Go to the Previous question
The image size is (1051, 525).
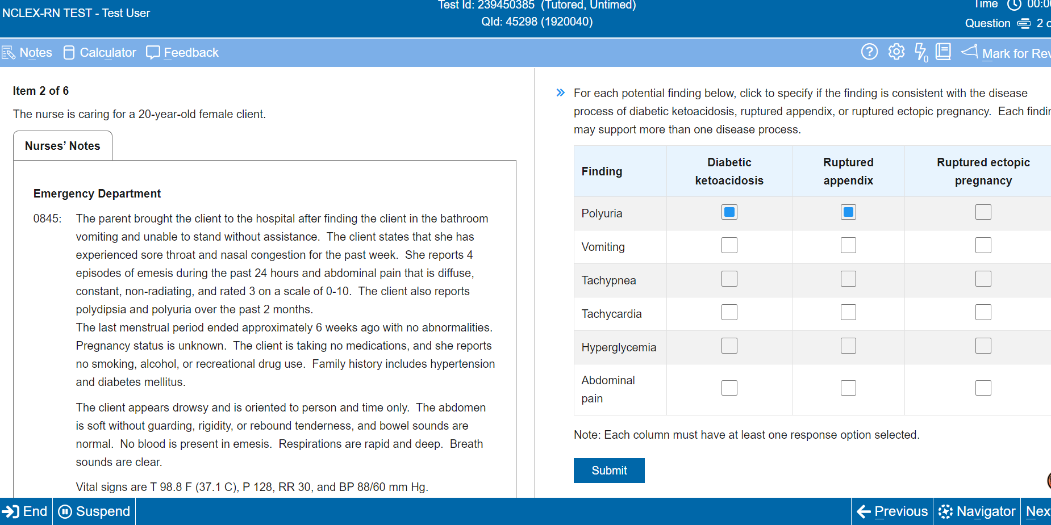coord(892,511)
